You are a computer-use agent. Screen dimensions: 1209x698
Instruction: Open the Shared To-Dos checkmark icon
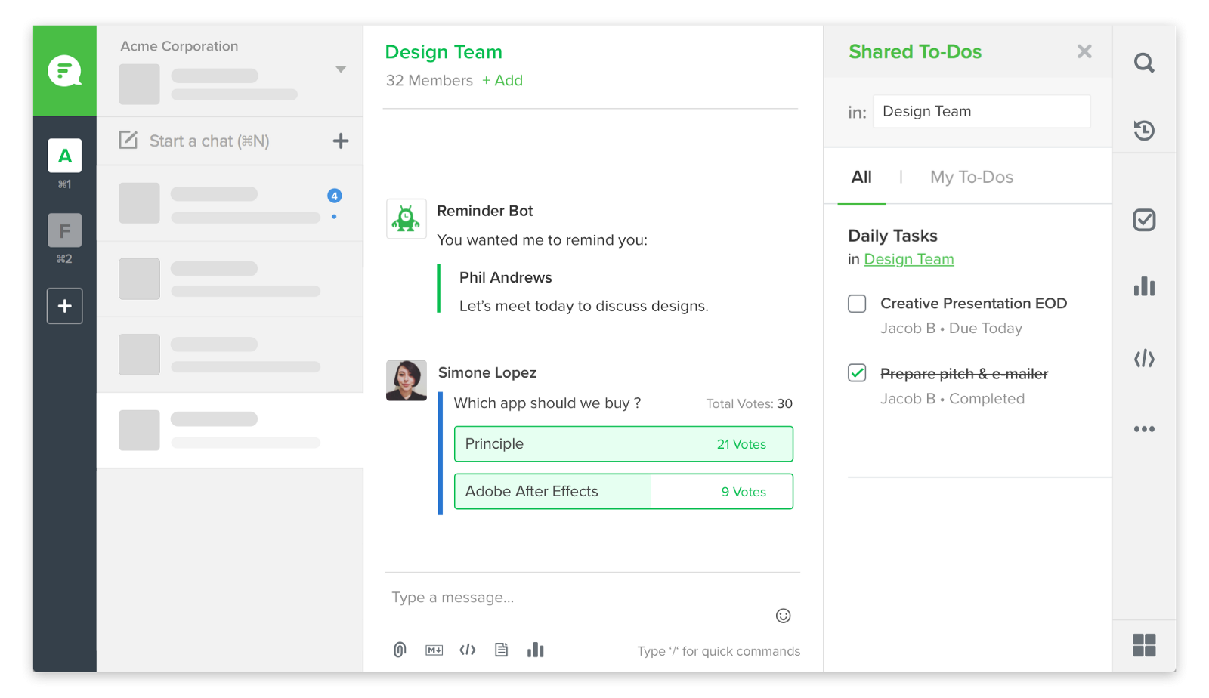pyautogui.click(x=1144, y=220)
